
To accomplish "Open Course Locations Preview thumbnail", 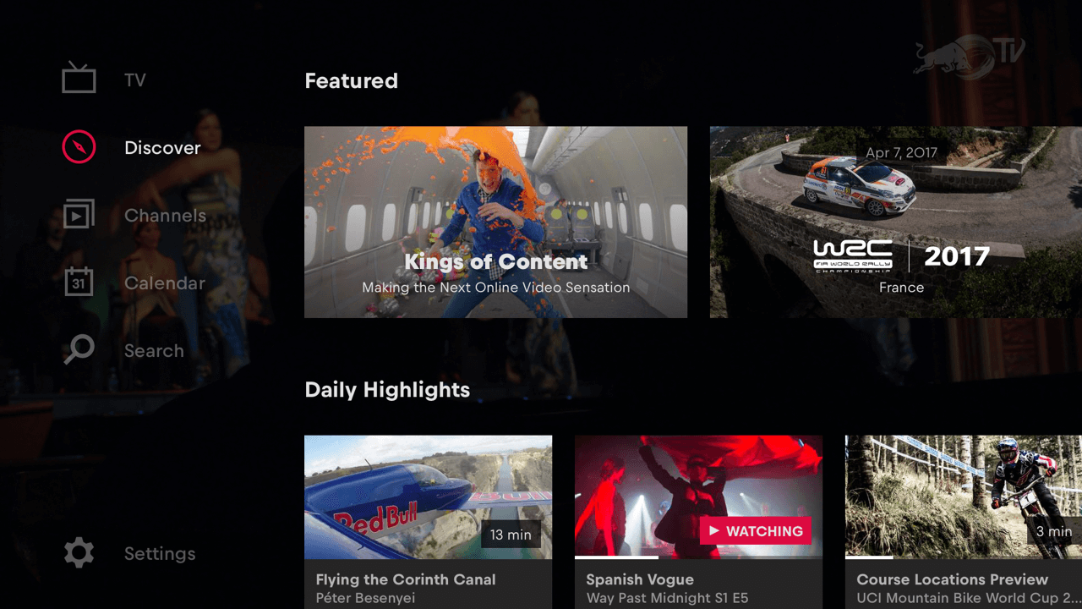I will coord(964,497).
